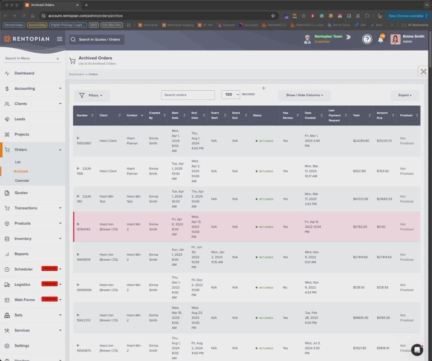
Task: Click the Settings gear sidebar icon
Action: pos(7,345)
